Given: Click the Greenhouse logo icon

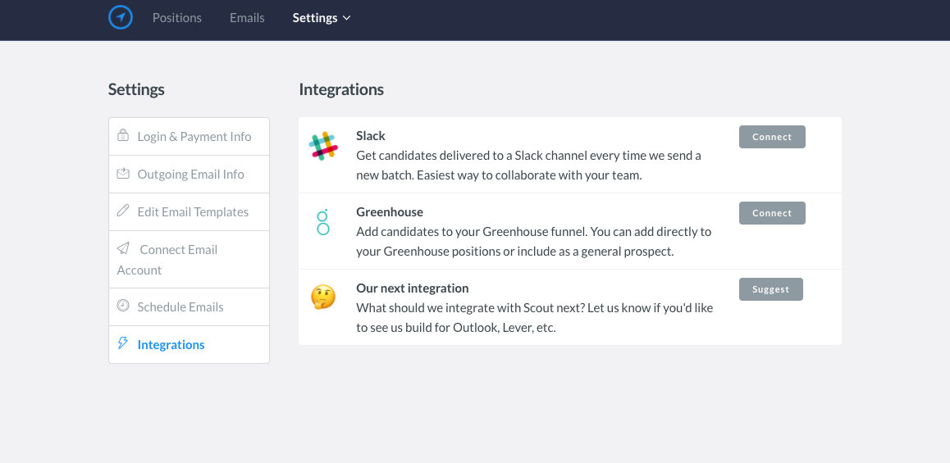Looking at the screenshot, I should coord(323,222).
